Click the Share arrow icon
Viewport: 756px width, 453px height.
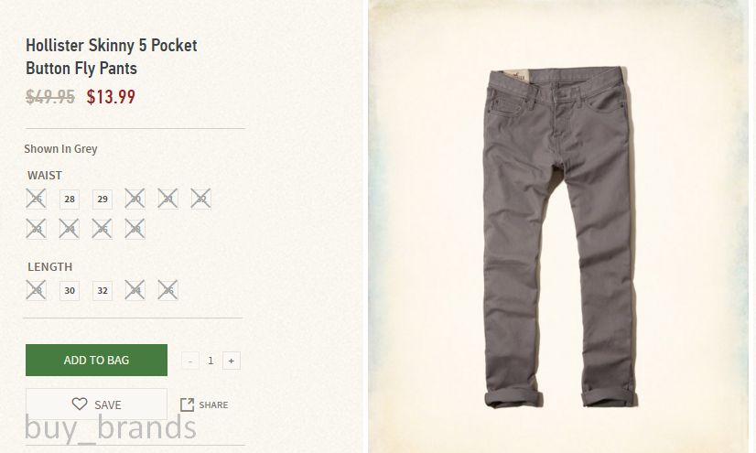pos(187,404)
